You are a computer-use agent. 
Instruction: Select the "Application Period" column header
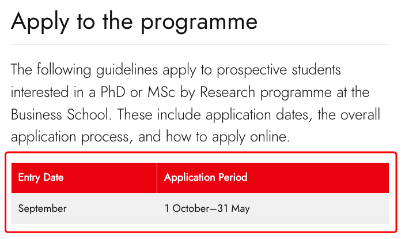tap(206, 177)
